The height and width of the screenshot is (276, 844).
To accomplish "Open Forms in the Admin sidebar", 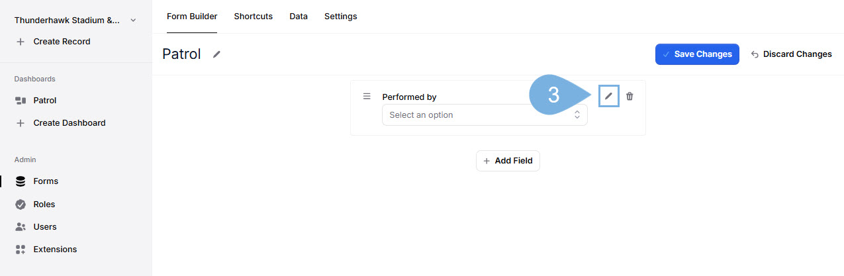I will [x=46, y=181].
